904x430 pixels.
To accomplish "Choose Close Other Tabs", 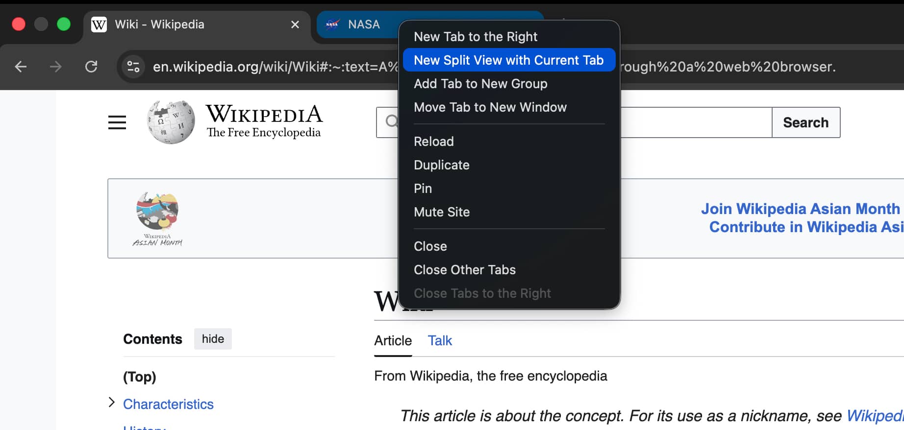I will 464,270.
